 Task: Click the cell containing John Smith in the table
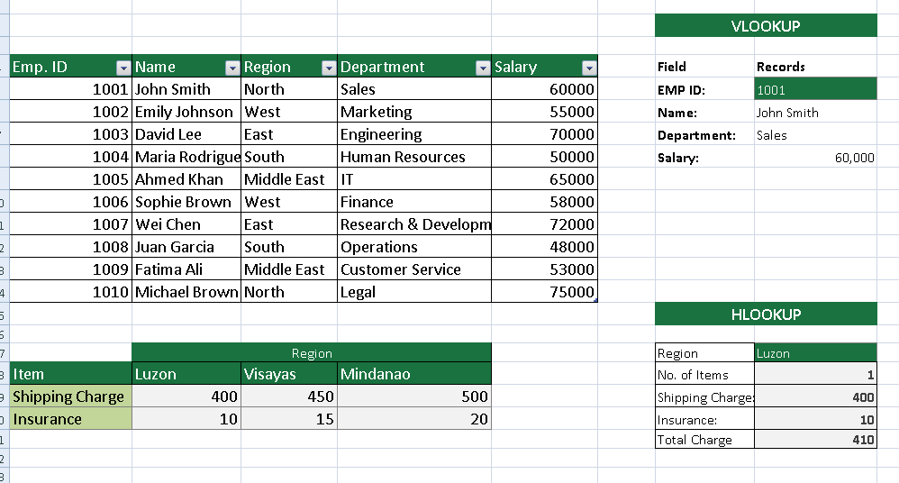[x=186, y=89]
